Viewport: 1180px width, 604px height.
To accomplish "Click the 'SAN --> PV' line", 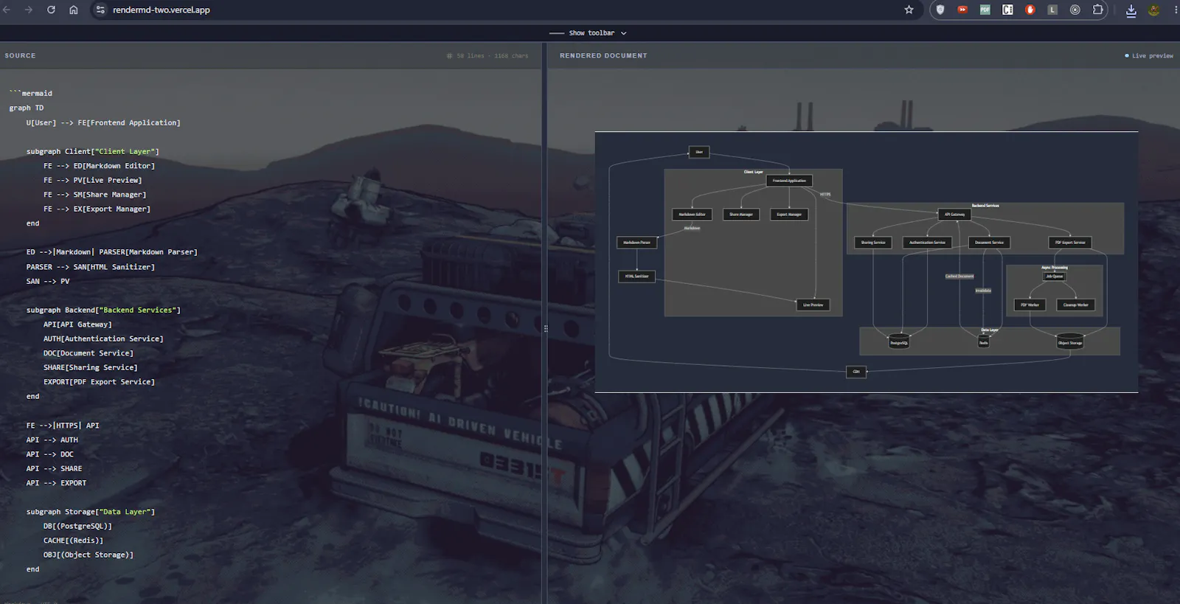I will pos(48,282).
